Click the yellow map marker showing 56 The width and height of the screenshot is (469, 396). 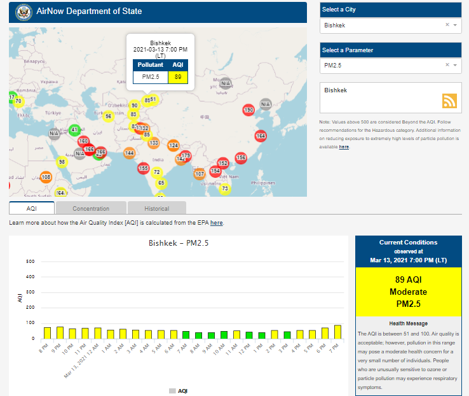pyautogui.click(x=109, y=116)
